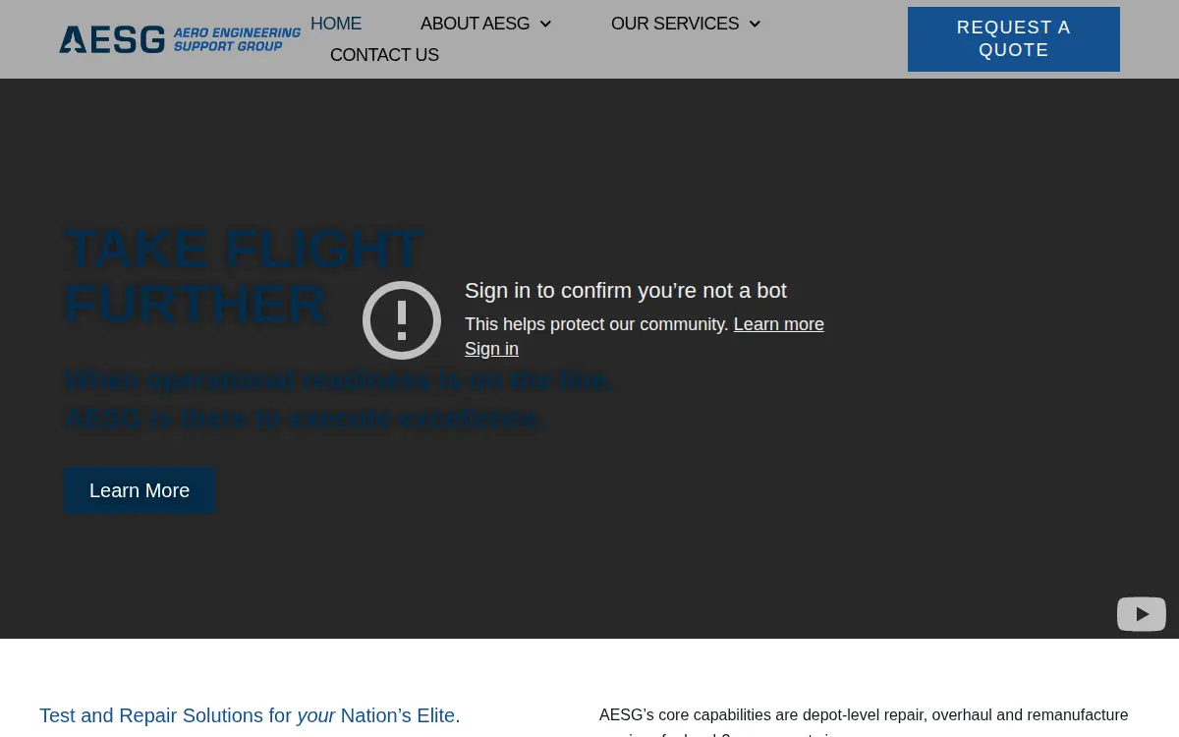Screen dimensions: 1179x737
Task: Open the HOME menu item
Action: pos(336,24)
